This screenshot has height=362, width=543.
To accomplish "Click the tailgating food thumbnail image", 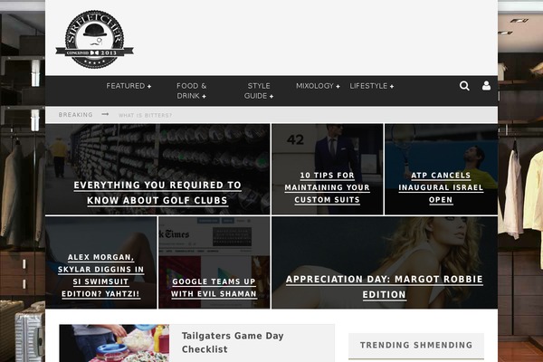I will tap(114, 343).
